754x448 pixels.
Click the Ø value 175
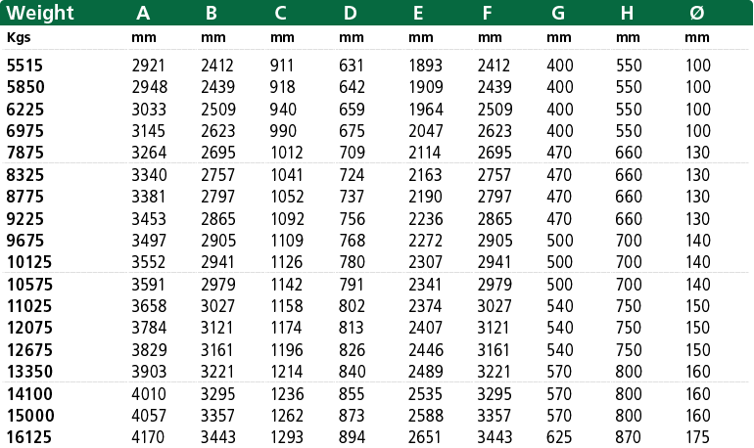[697, 437]
